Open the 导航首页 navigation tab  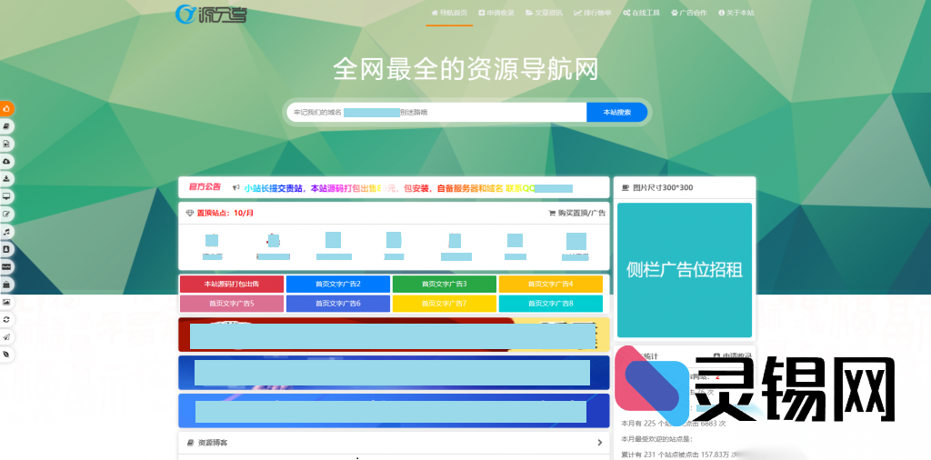[449, 13]
